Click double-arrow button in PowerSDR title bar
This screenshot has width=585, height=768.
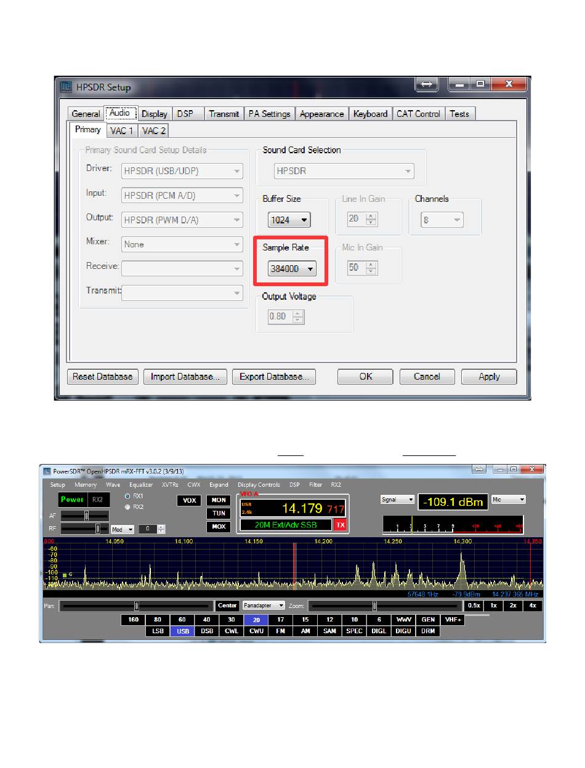pyautogui.click(x=478, y=470)
